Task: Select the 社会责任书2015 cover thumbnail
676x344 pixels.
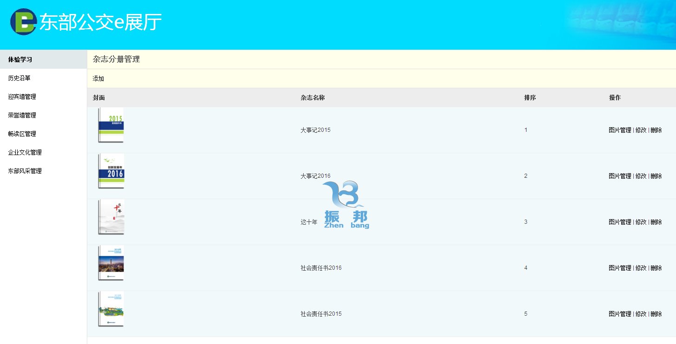Action: [x=111, y=309]
